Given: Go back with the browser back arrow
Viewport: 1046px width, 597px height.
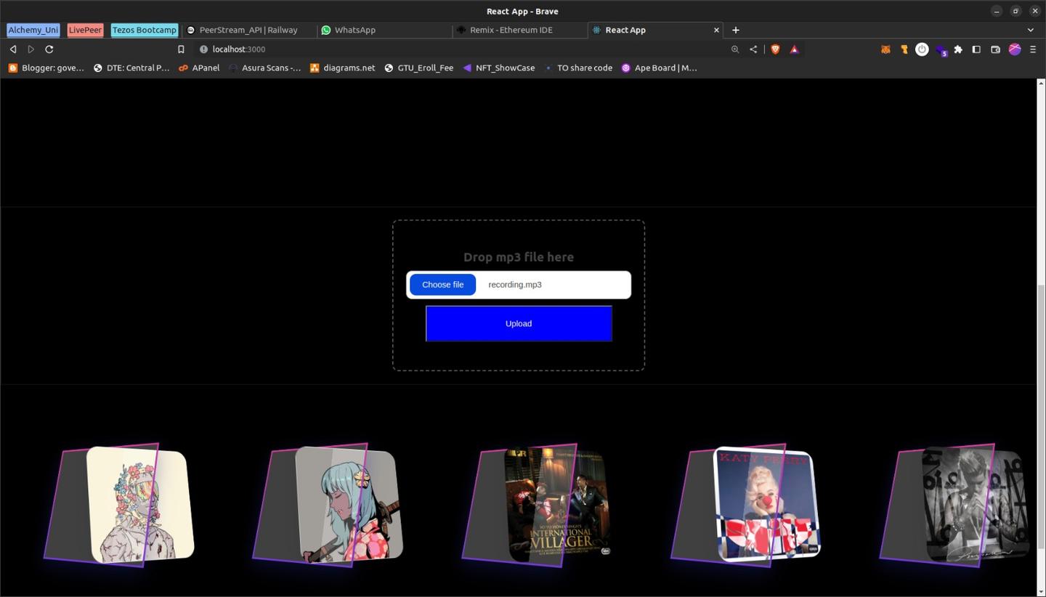Looking at the screenshot, I should [x=13, y=49].
